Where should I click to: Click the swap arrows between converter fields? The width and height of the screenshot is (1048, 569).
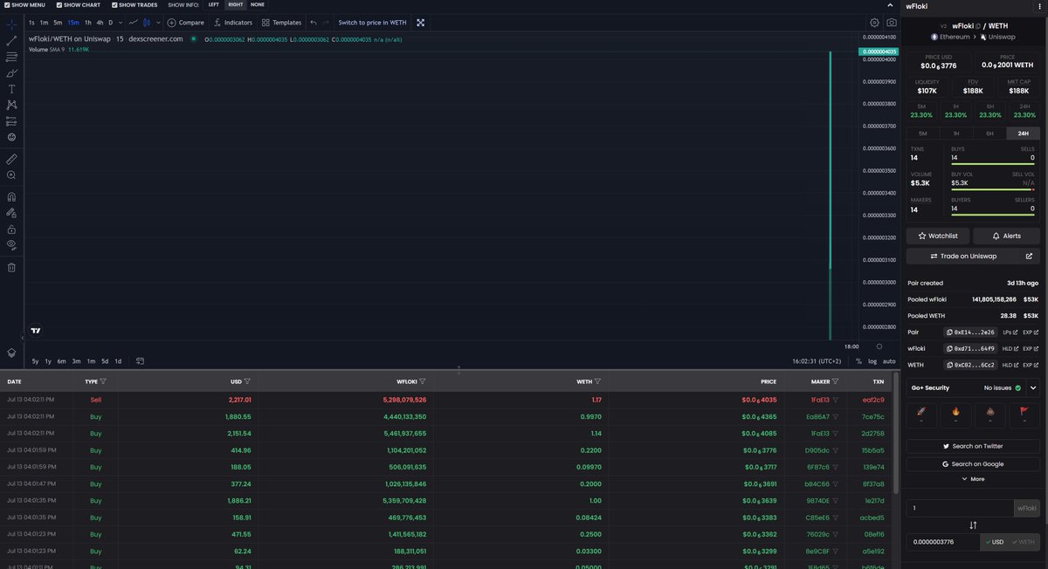(973, 524)
